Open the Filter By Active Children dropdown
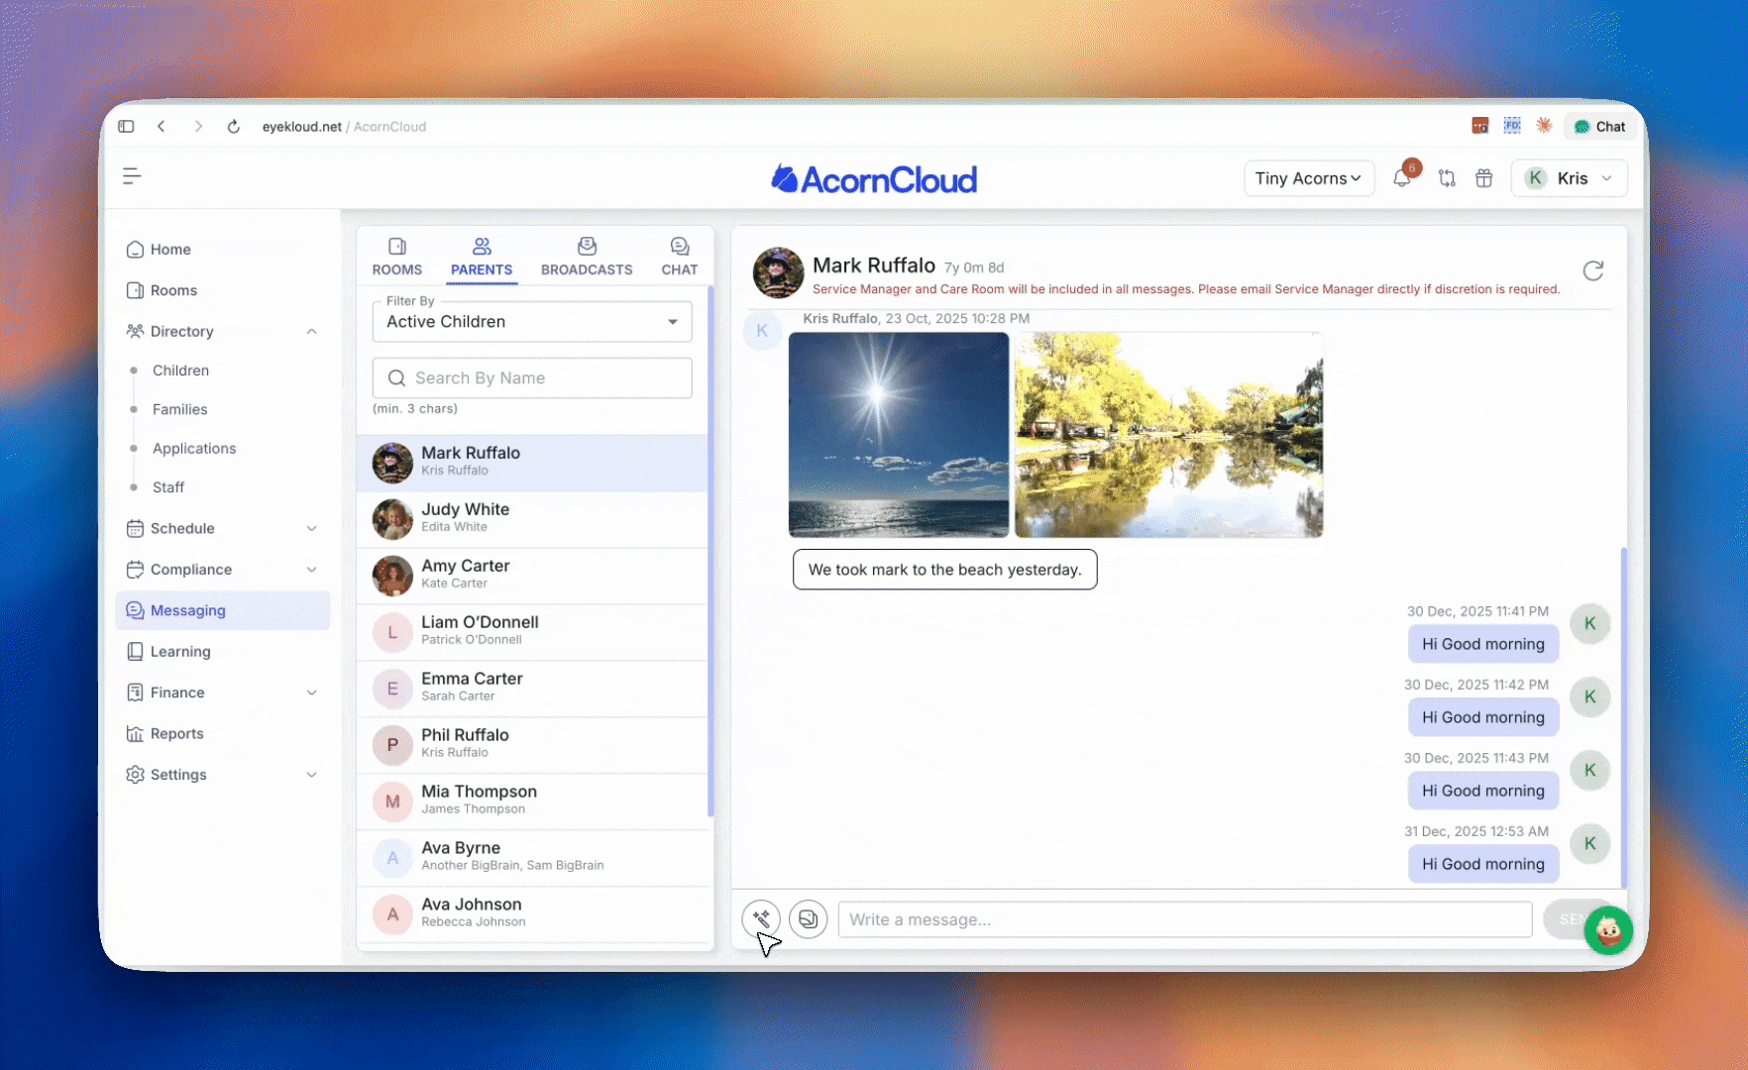The height and width of the screenshot is (1070, 1748). click(x=532, y=322)
